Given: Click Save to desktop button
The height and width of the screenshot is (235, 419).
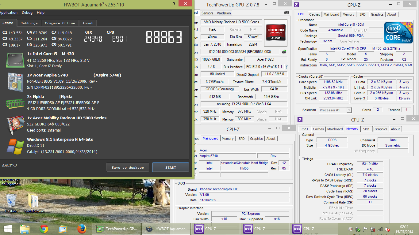Looking at the screenshot, I should [x=128, y=167].
